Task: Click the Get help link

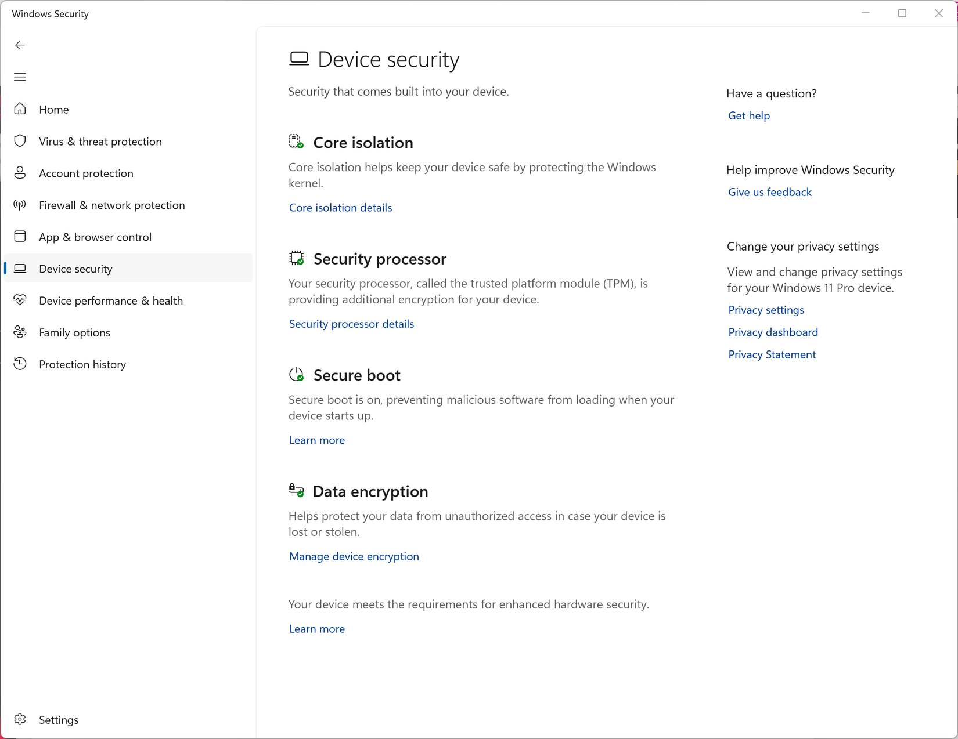Action: (x=748, y=115)
